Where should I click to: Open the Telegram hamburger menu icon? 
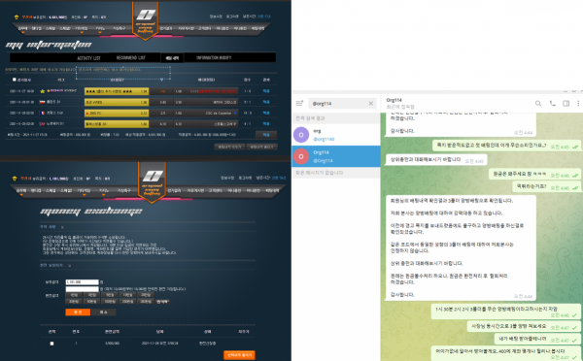click(x=299, y=103)
